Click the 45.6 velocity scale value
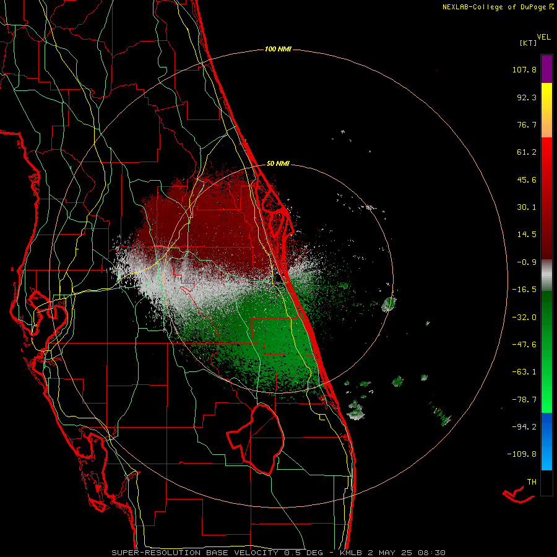 (527, 179)
